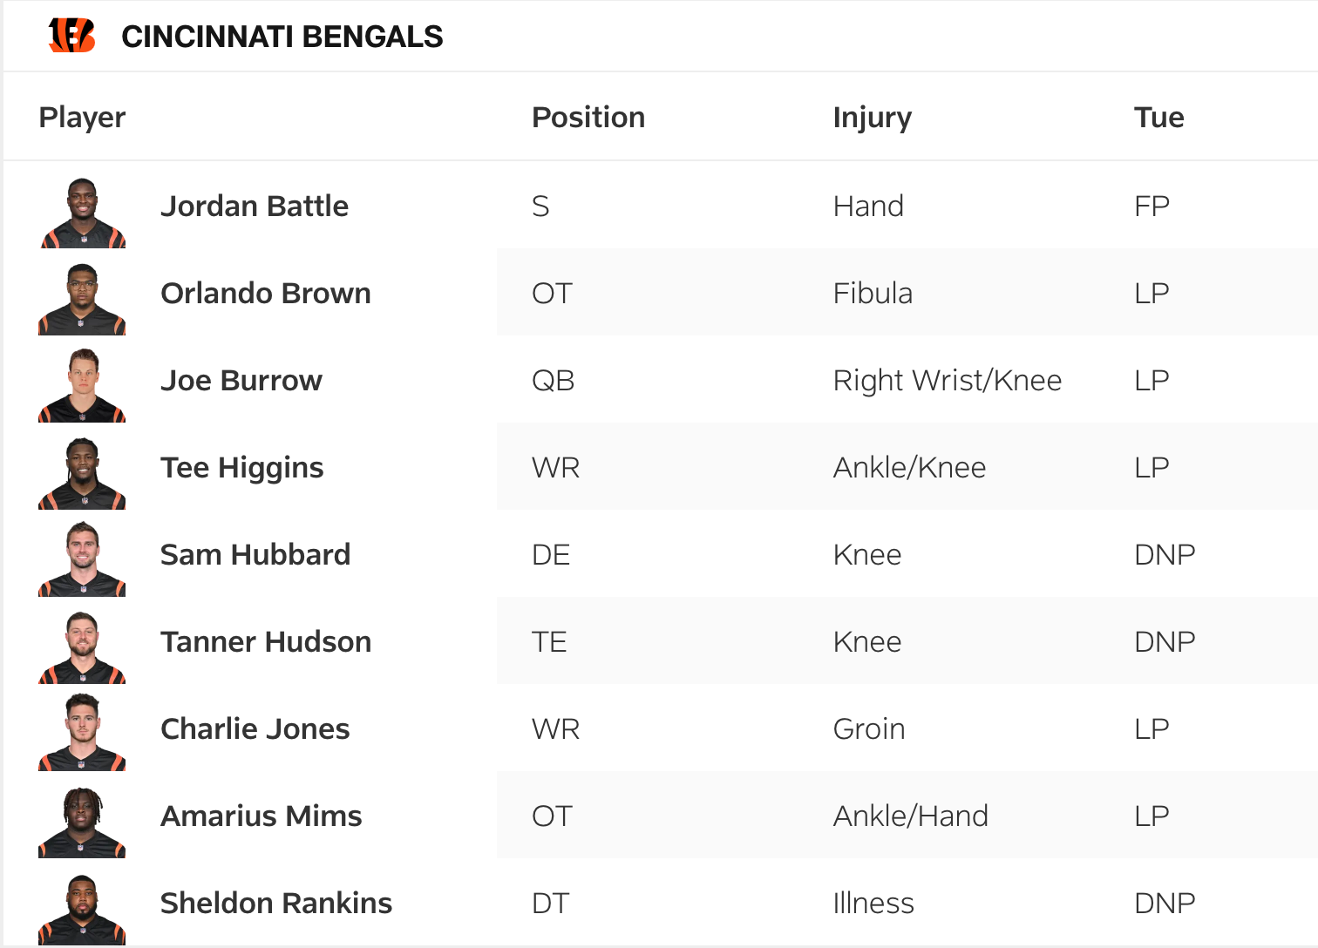Open Jordan Battle's headshot photo
This screenshot has height=948, width=1318.
tap(82, 213)
